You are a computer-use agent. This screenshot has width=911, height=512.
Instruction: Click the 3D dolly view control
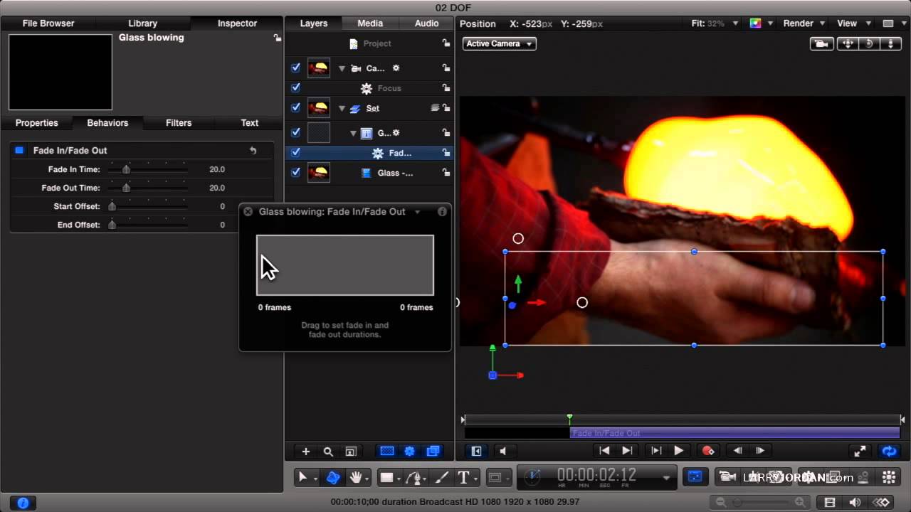coord(891,44)
